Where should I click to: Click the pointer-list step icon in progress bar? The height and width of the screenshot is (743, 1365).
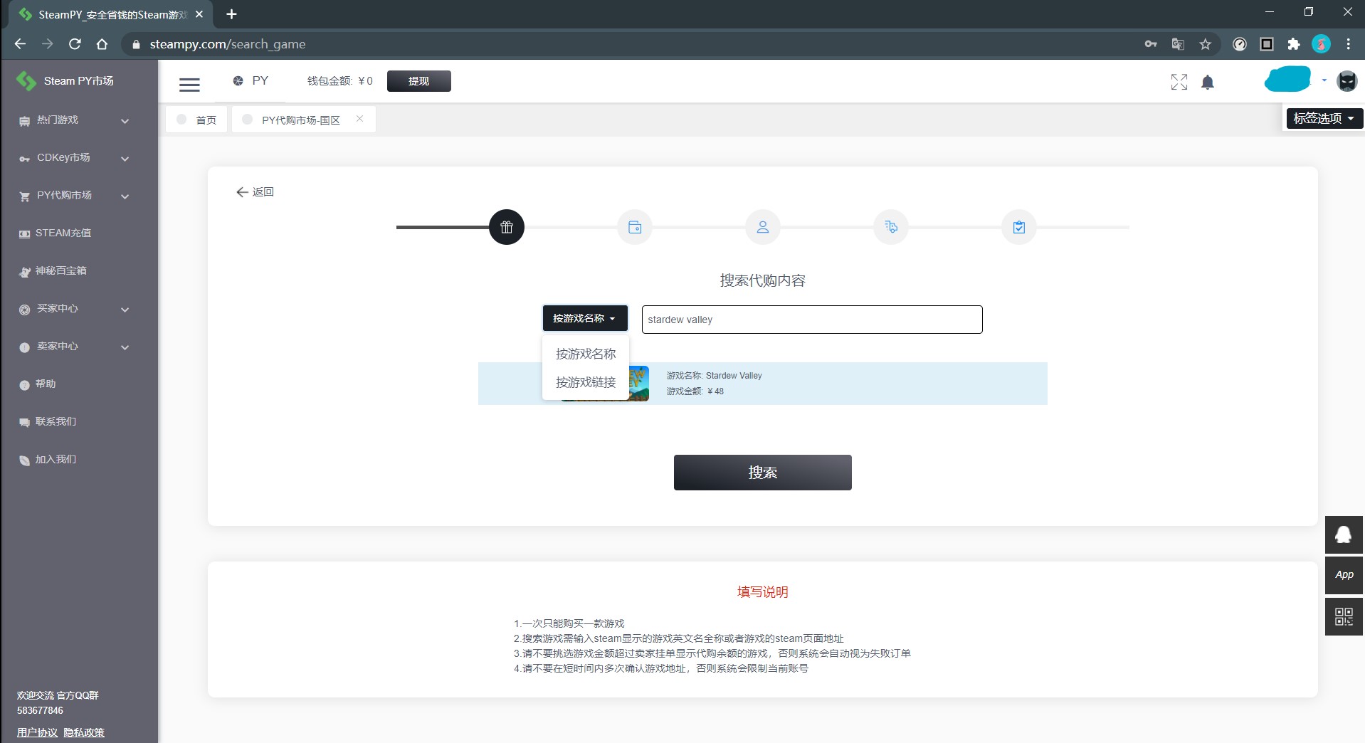point(891,227)
